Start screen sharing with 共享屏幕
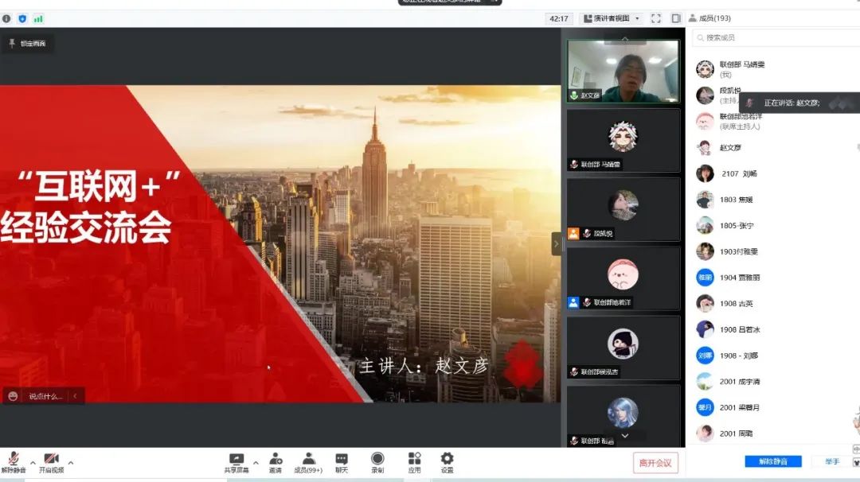 [x=236, y=463]
